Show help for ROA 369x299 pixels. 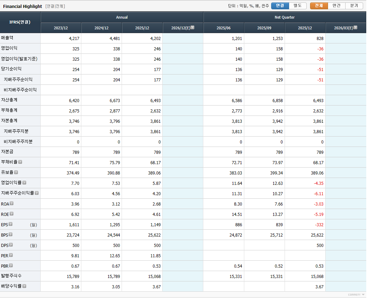(x=11, y=203)
